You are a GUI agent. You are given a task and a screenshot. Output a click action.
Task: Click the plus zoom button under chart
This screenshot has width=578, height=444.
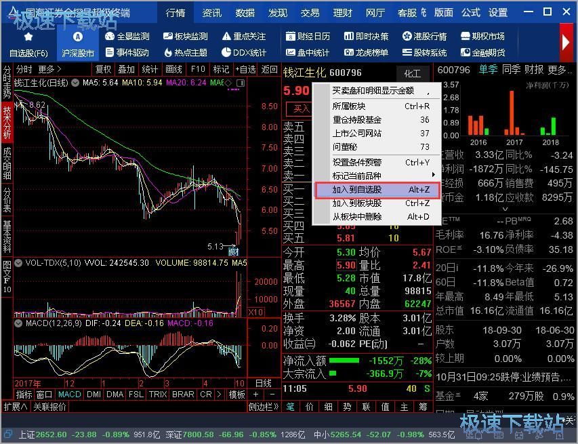(x=255, y=395)
